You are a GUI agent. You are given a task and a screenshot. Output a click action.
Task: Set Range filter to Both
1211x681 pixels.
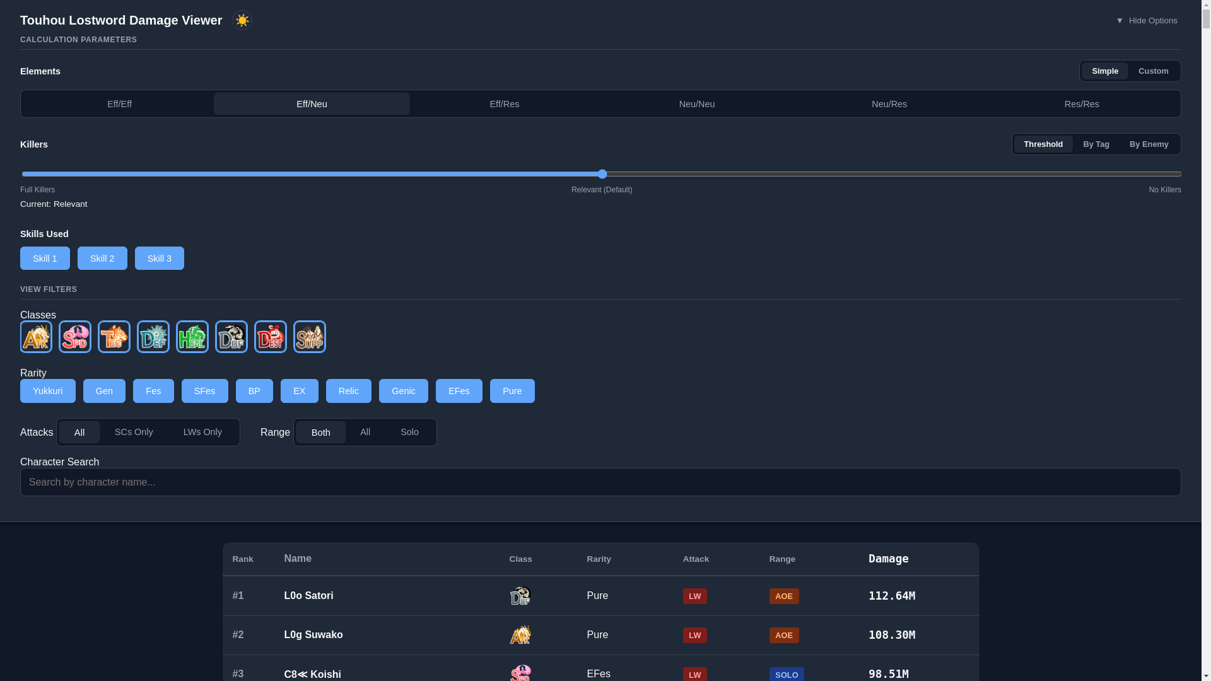(321, 433)
